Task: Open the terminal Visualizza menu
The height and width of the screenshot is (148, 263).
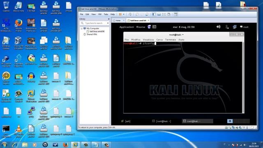Action: pyautogui.click(x=148, y=40)
